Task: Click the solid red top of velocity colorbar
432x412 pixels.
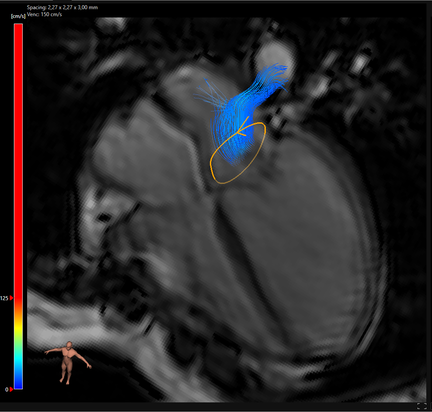Action: [x=18, y=131]
